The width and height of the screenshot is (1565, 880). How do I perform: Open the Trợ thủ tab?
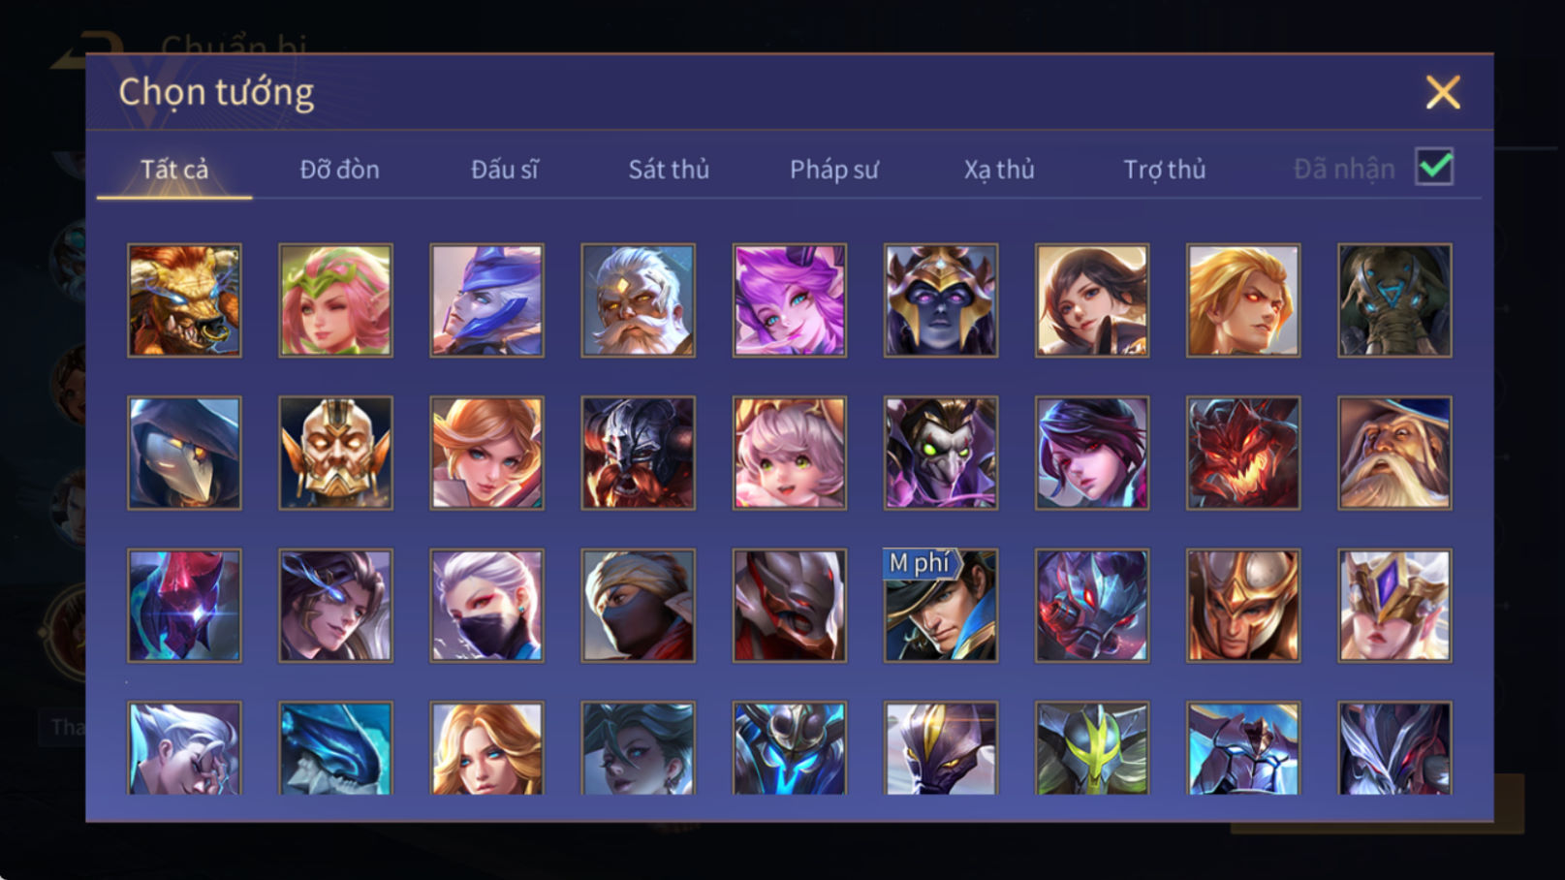[x=1164, y=170]
